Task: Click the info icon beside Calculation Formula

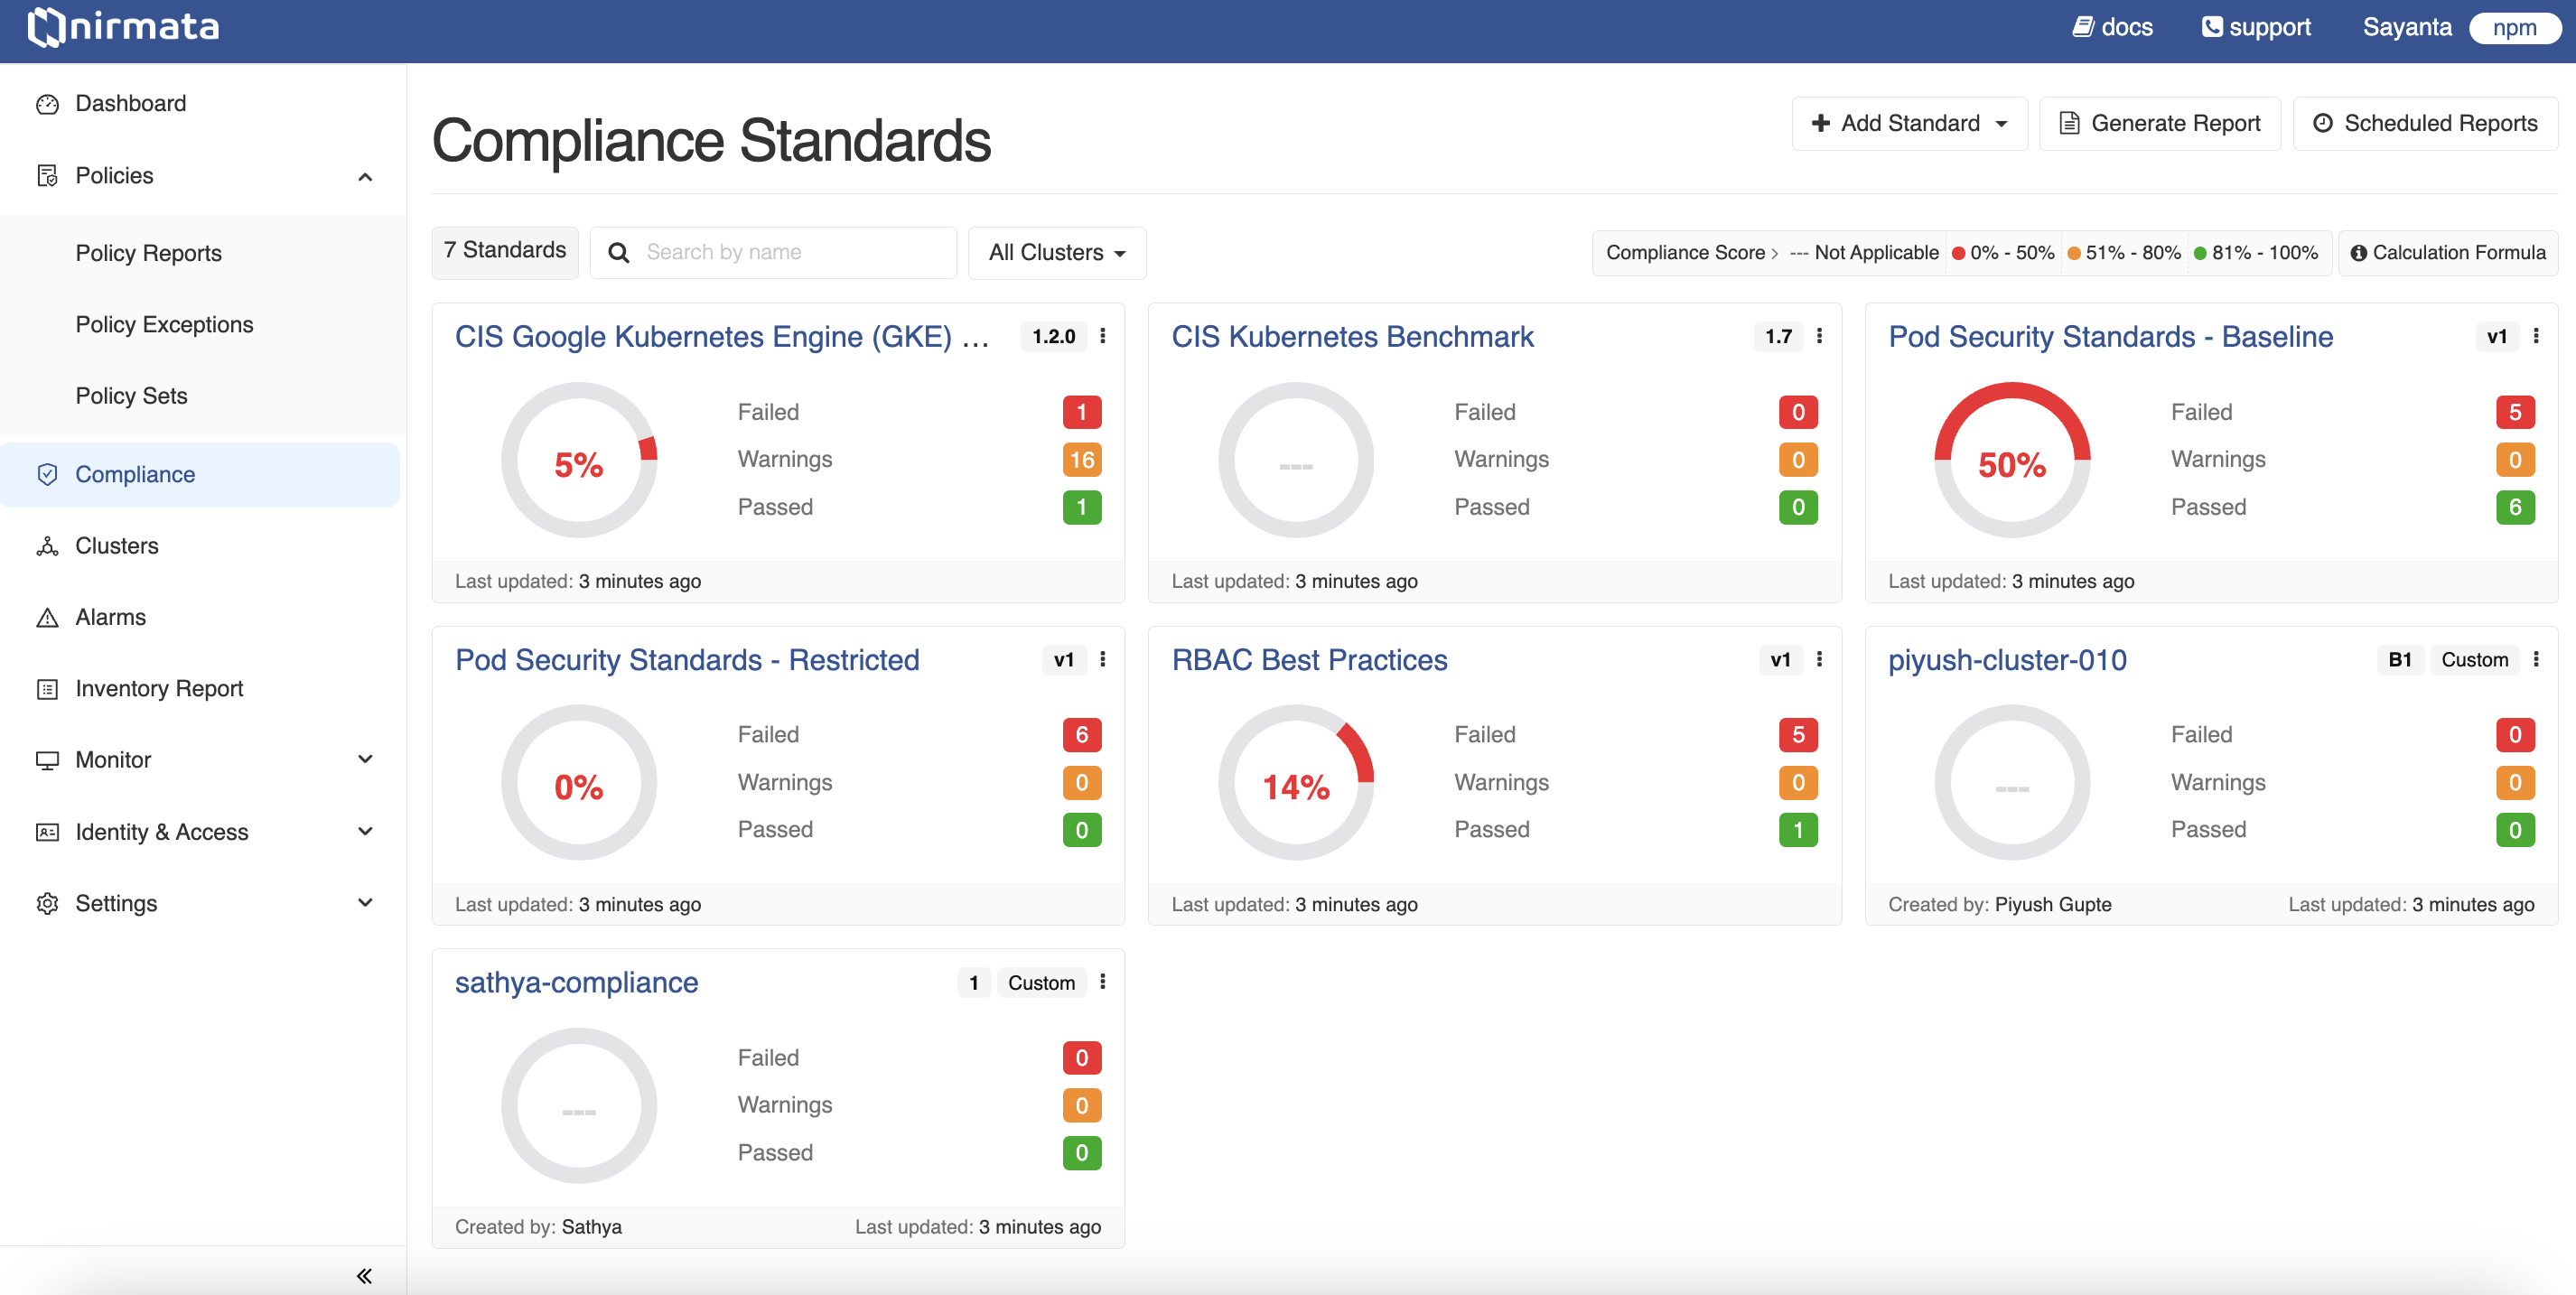Action: pyautogui.click(x=2358, y=253)
